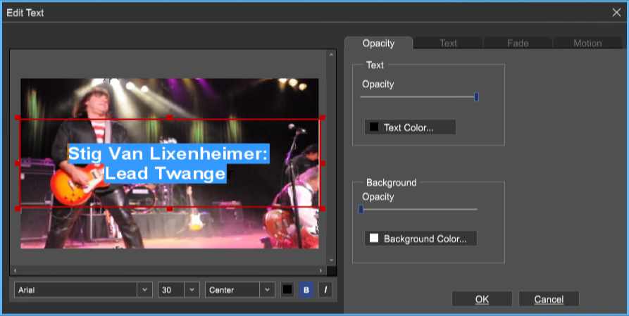
Task: Click the preview scroll left arrow
Action: pos(15,271)
